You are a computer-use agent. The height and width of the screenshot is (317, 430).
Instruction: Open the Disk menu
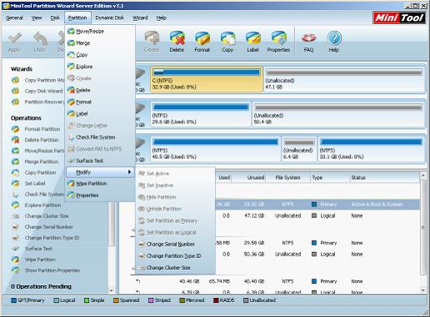click(55, 17)
